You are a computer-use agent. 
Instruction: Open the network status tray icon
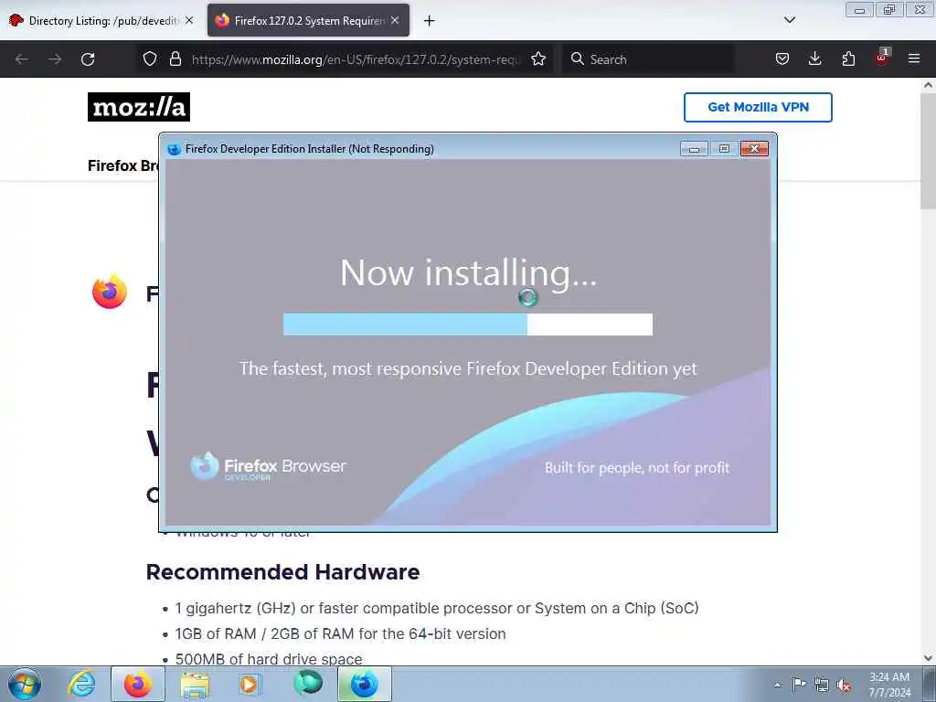click(822, 685)
